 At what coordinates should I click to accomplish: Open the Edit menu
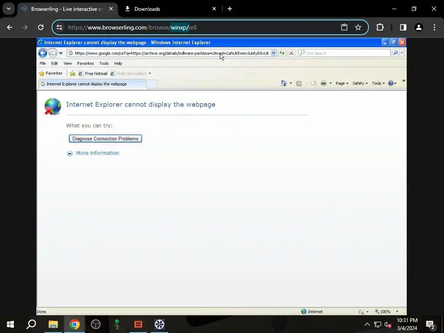54,63
